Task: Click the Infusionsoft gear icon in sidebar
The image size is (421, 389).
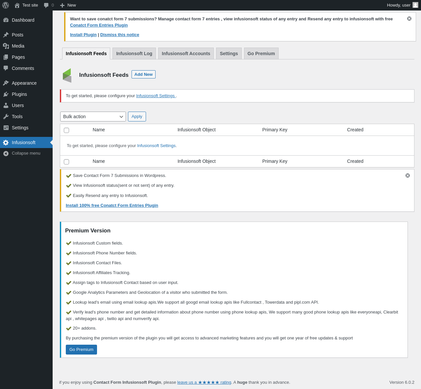Action: pos(6,142)
